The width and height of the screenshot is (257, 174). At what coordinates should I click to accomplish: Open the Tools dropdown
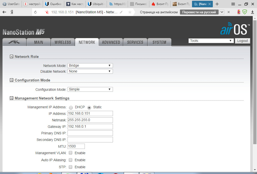[211, 41]
